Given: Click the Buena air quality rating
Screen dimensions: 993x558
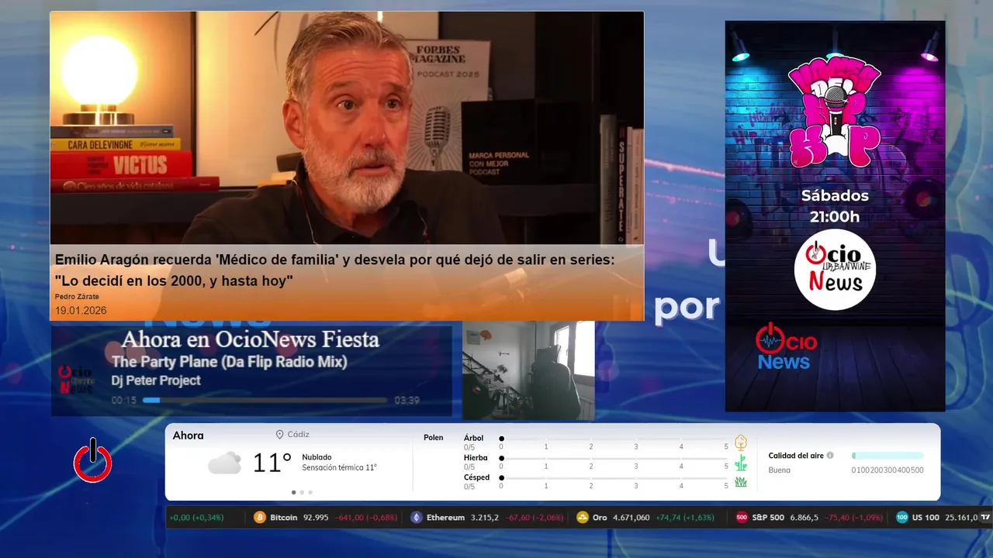Looking at the screenshot, I should 779,470.
